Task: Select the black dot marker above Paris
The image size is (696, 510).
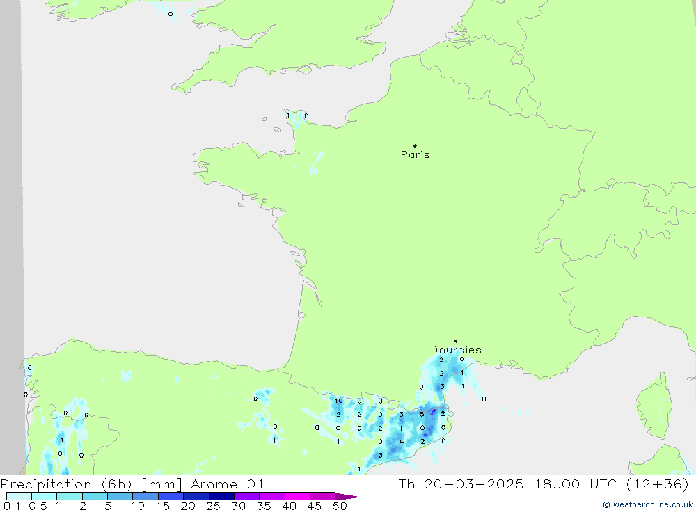Action: coord(415,145)
